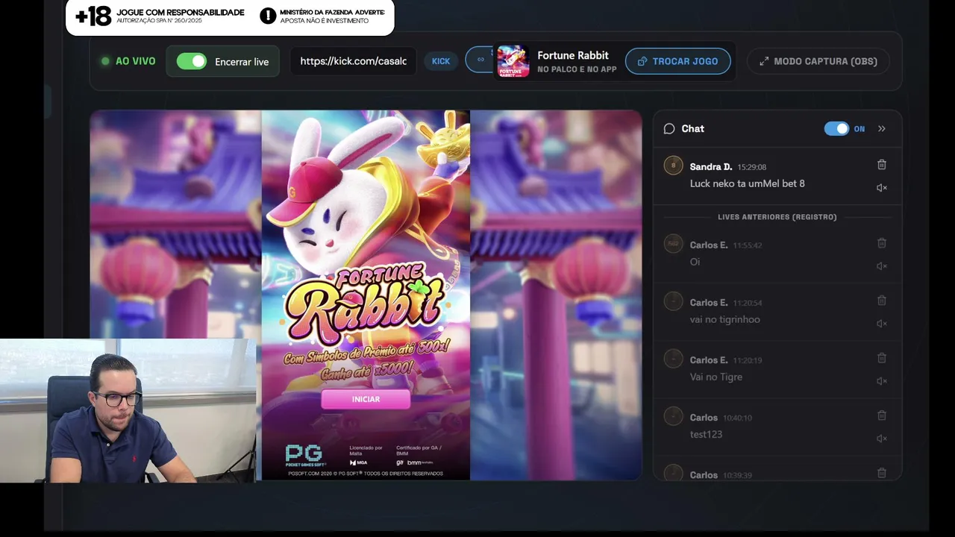Turn off the Chat ON switch

click(836, 129)
